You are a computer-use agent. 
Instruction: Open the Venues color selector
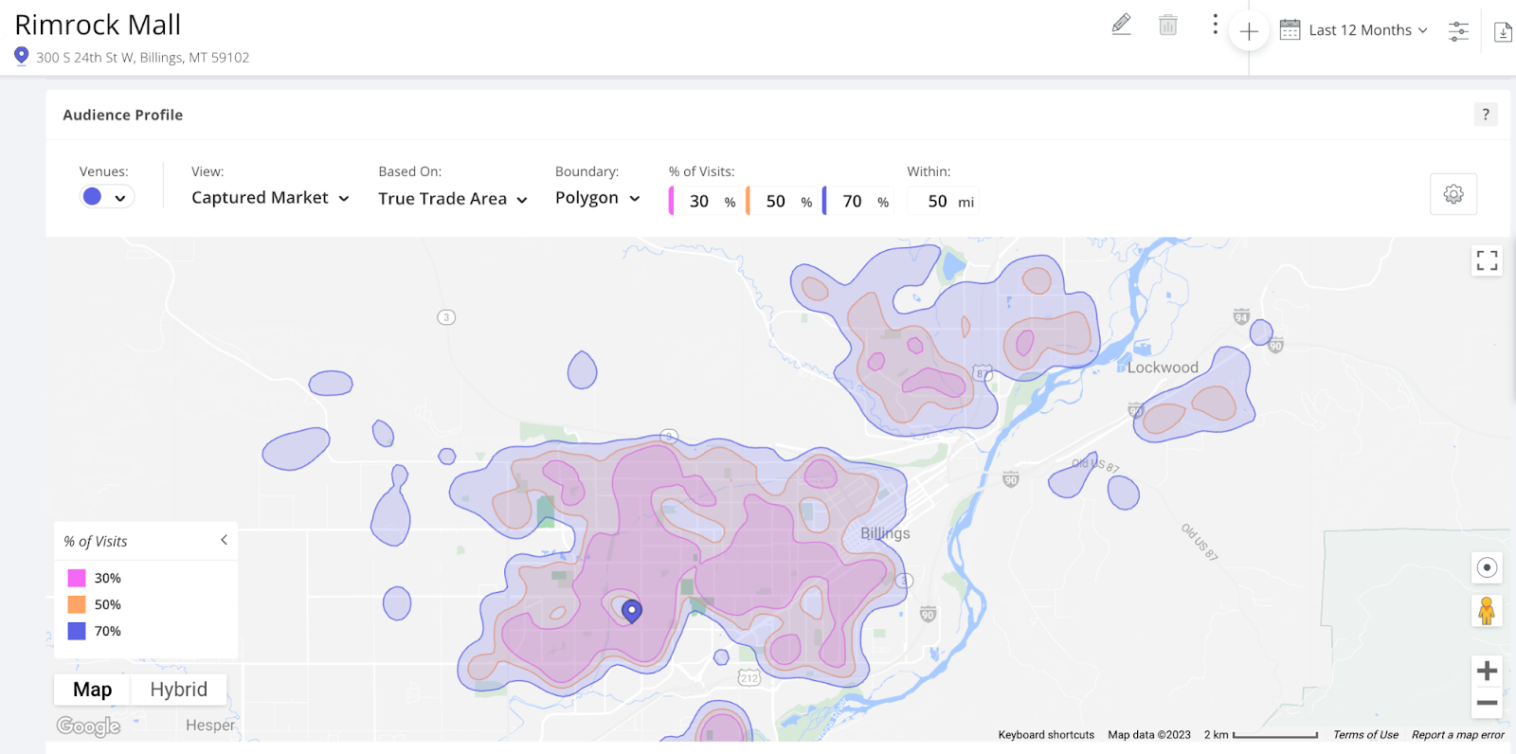(x=105, y=197)
